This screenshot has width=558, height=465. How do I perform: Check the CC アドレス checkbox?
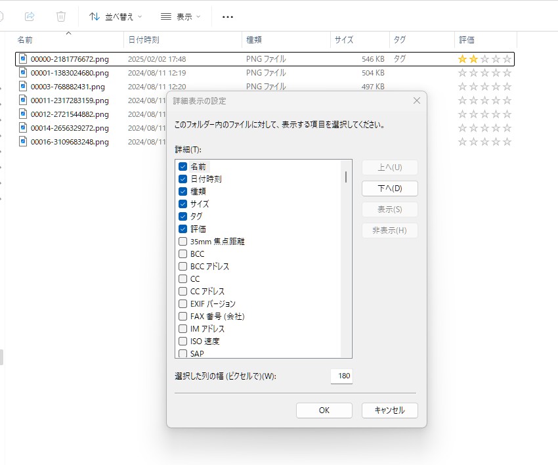click(x=182, y=291)
